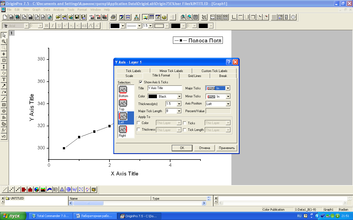Click the Отмена button
The image size is (353, 220).
click(204, 148)
